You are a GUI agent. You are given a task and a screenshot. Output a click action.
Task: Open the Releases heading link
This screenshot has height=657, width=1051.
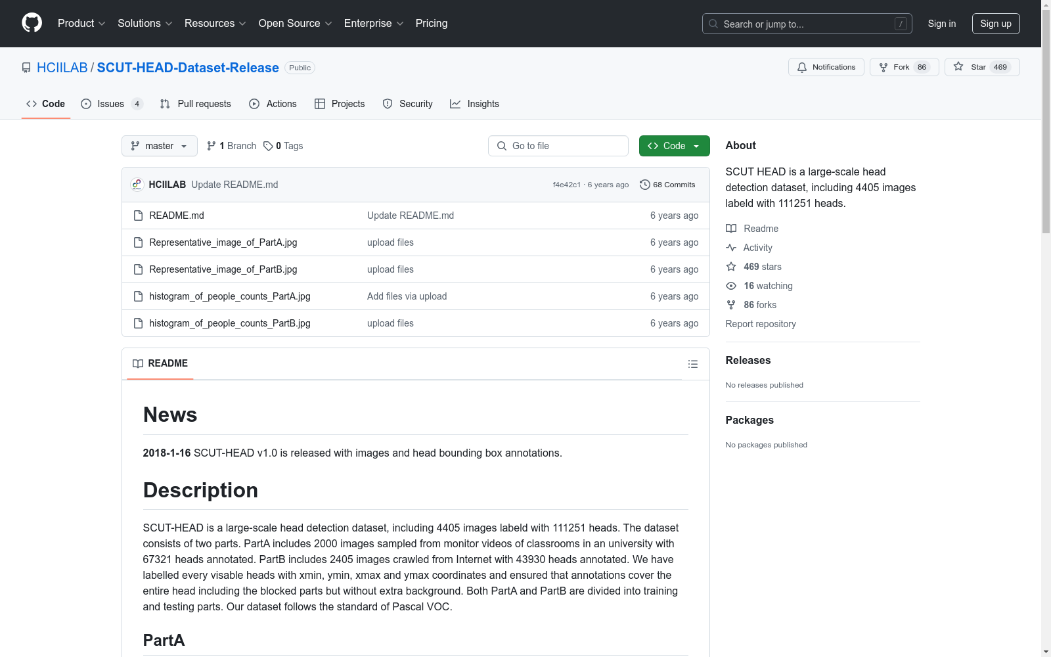(748, 360)
